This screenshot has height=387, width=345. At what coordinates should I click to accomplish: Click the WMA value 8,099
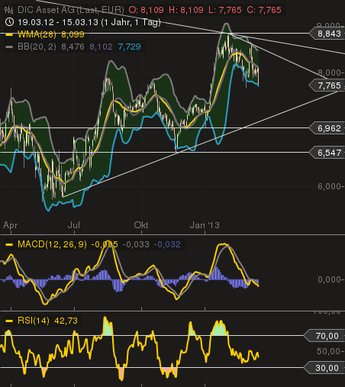(x=73, y=34)
